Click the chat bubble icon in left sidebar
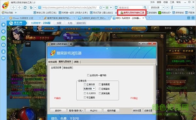The image size is (196, 120). coord(3,58)
